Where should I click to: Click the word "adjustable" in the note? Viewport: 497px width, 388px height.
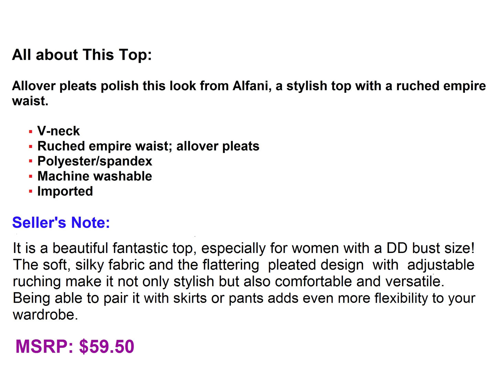coord(441,265)
